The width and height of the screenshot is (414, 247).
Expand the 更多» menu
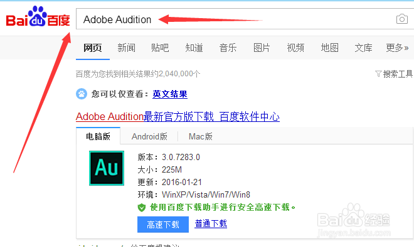pos(397,48)
